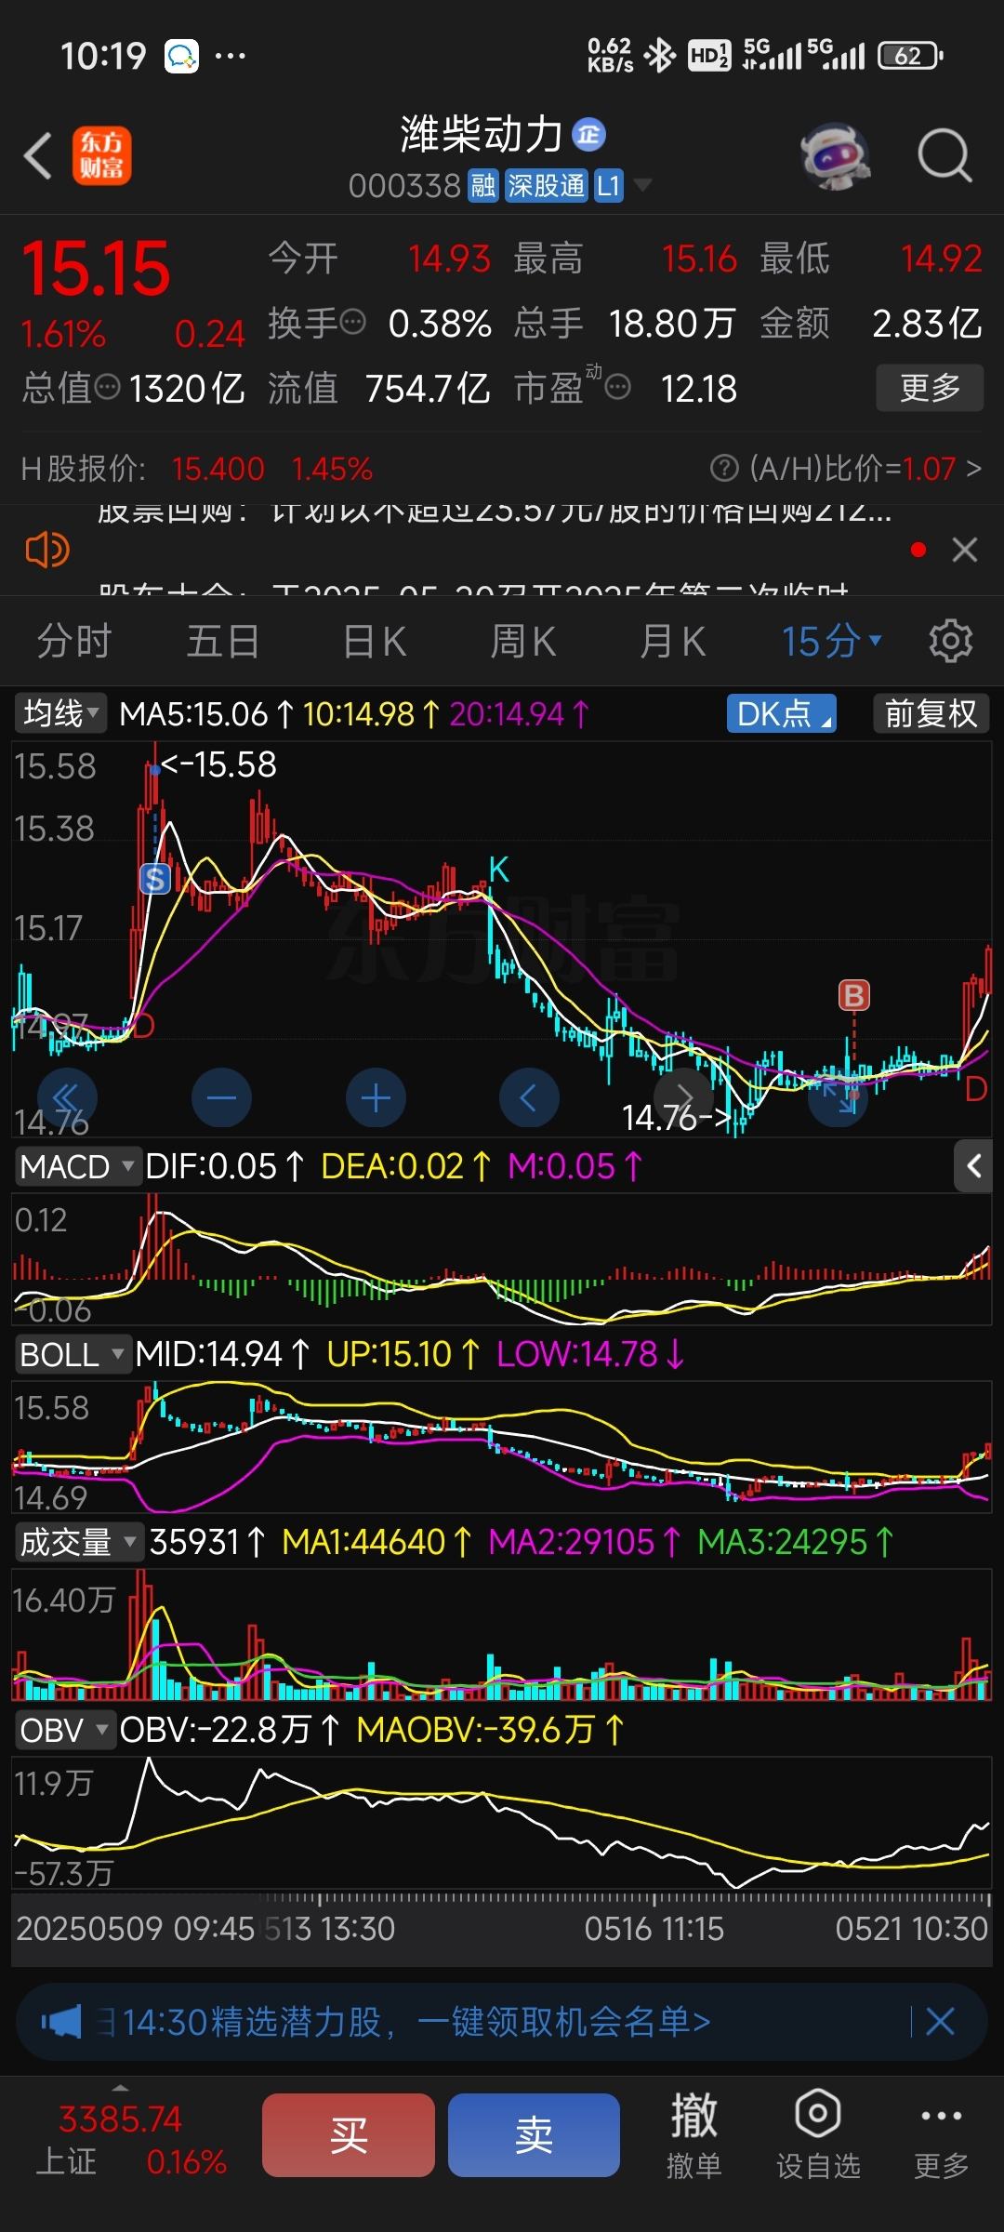The image size is (1004, 2232).
Task: Zoom in chart with plus button
Action: [376, 1098]
